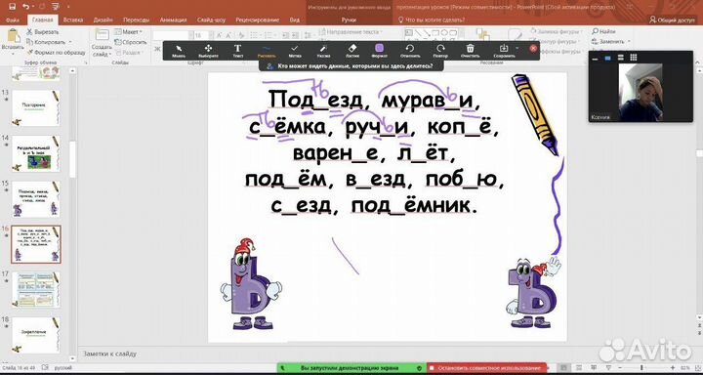
Task: Open the Ручки ink tools tab
Action: [x=349, y=21]
